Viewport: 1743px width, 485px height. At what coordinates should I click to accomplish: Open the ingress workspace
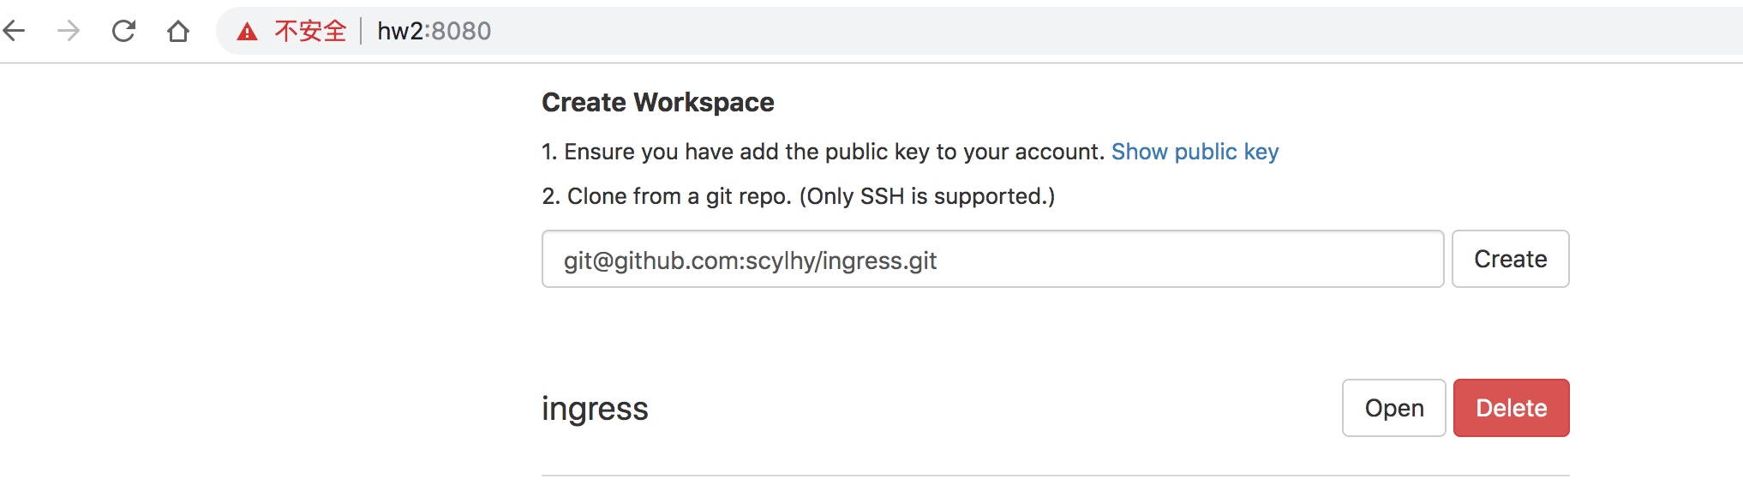tap(1393, 408)
